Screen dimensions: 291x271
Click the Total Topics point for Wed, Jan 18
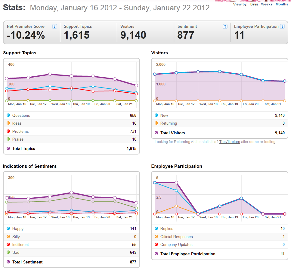click(50, 74)
